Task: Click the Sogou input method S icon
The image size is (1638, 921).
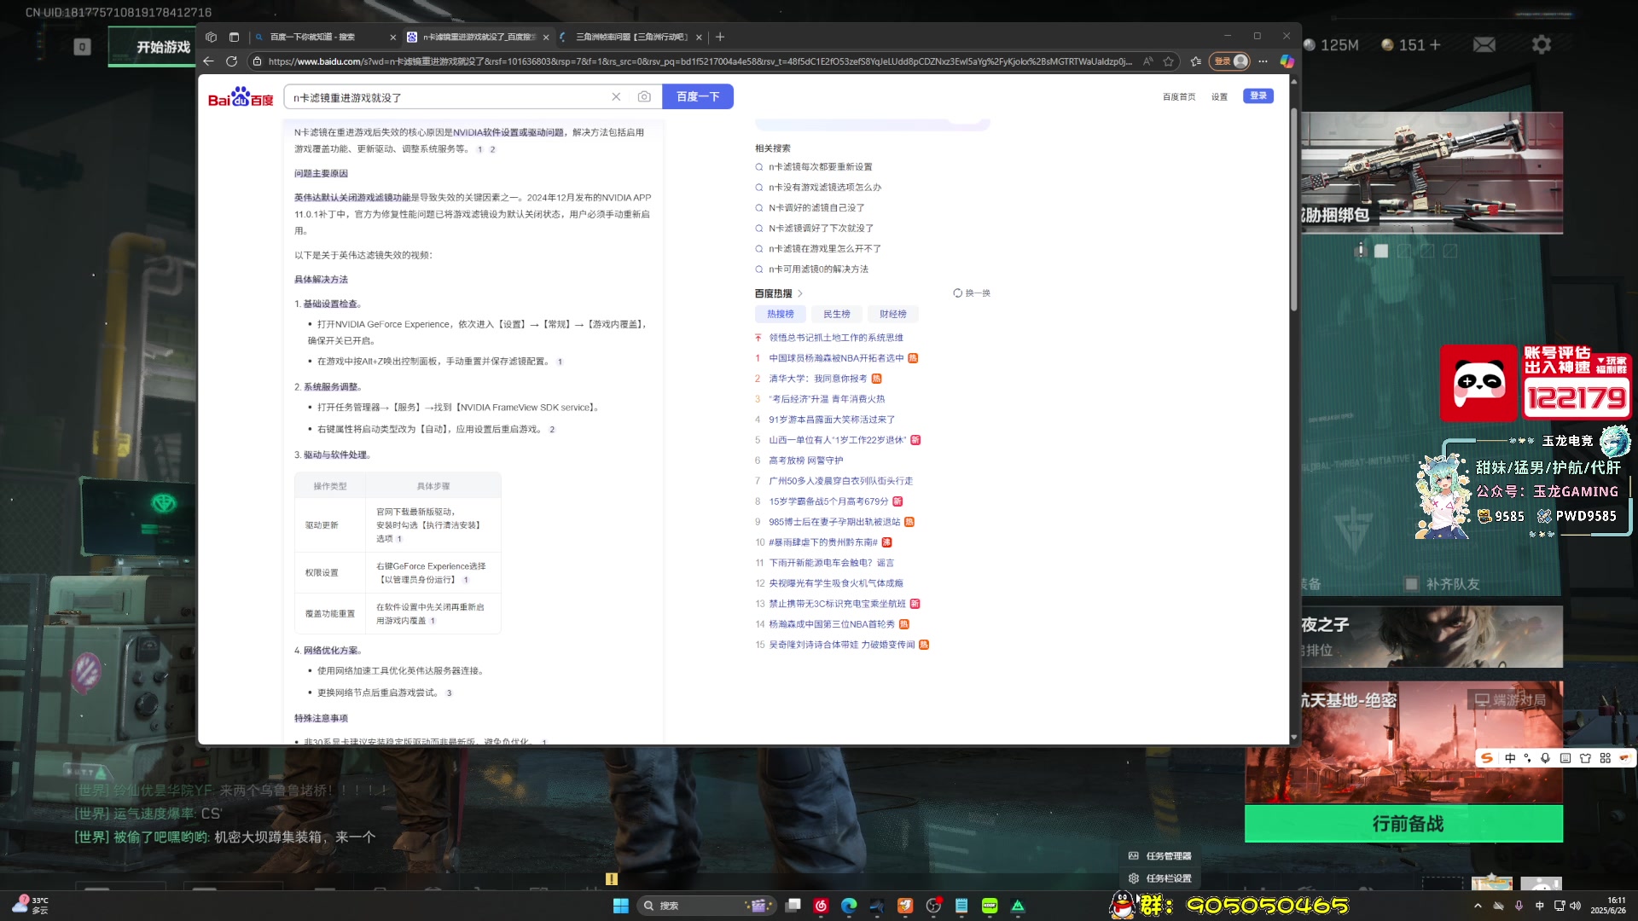Action: point(1487,758)
